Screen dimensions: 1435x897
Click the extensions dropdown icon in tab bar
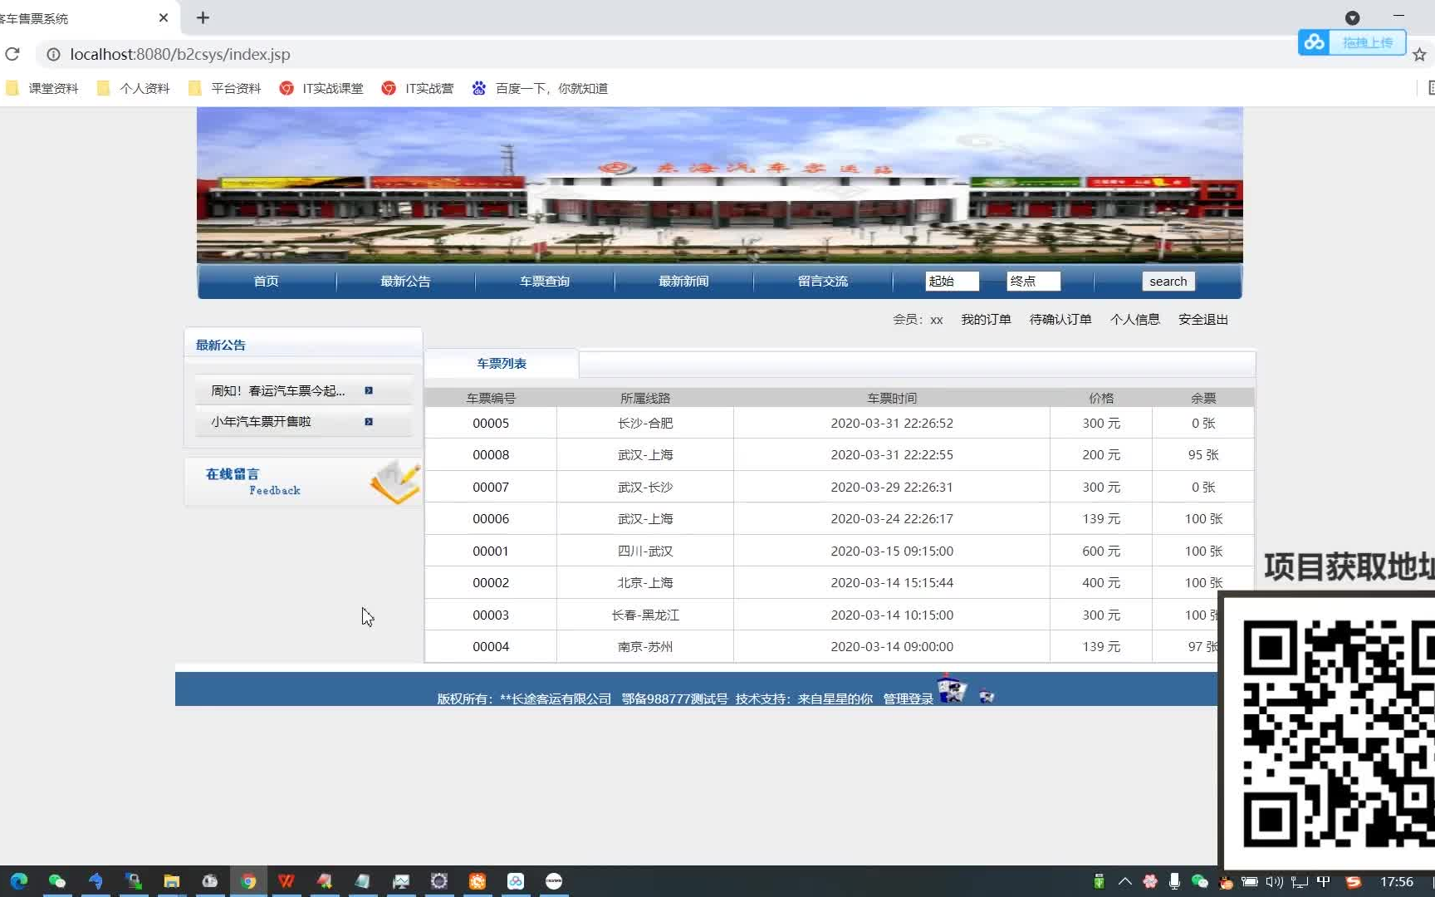click(x=1352, y=17)
